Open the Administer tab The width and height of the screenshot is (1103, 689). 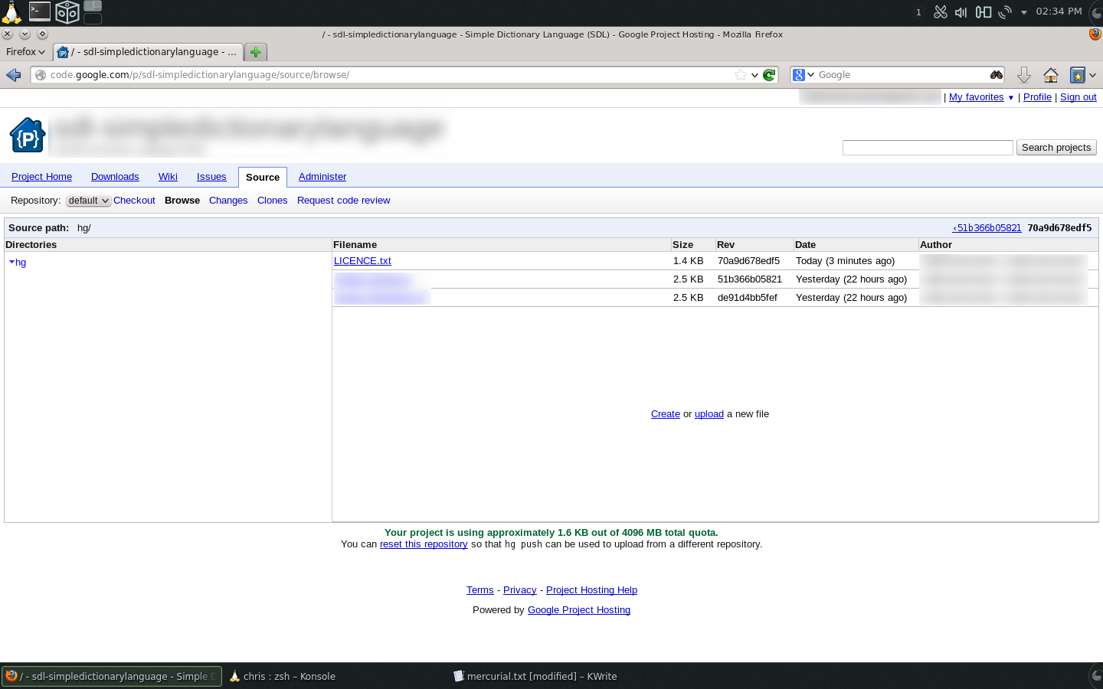point(322,177)
